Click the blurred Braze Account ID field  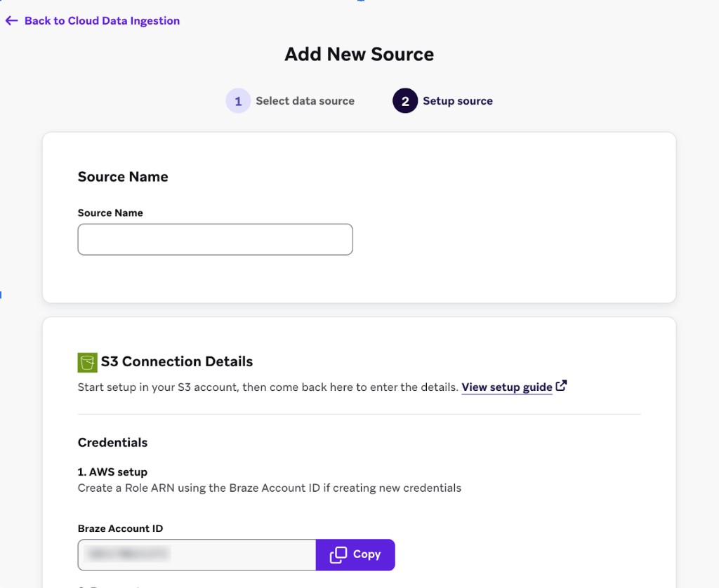pos(197,555)
